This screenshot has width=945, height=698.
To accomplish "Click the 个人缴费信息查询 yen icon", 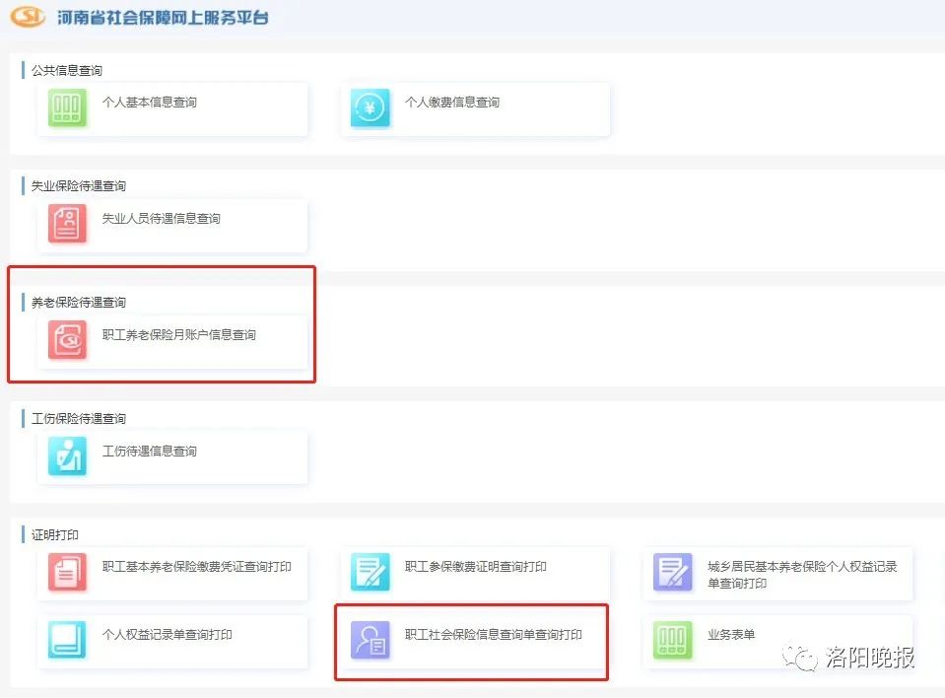I will pyautogui.click(x=371, y=107).
